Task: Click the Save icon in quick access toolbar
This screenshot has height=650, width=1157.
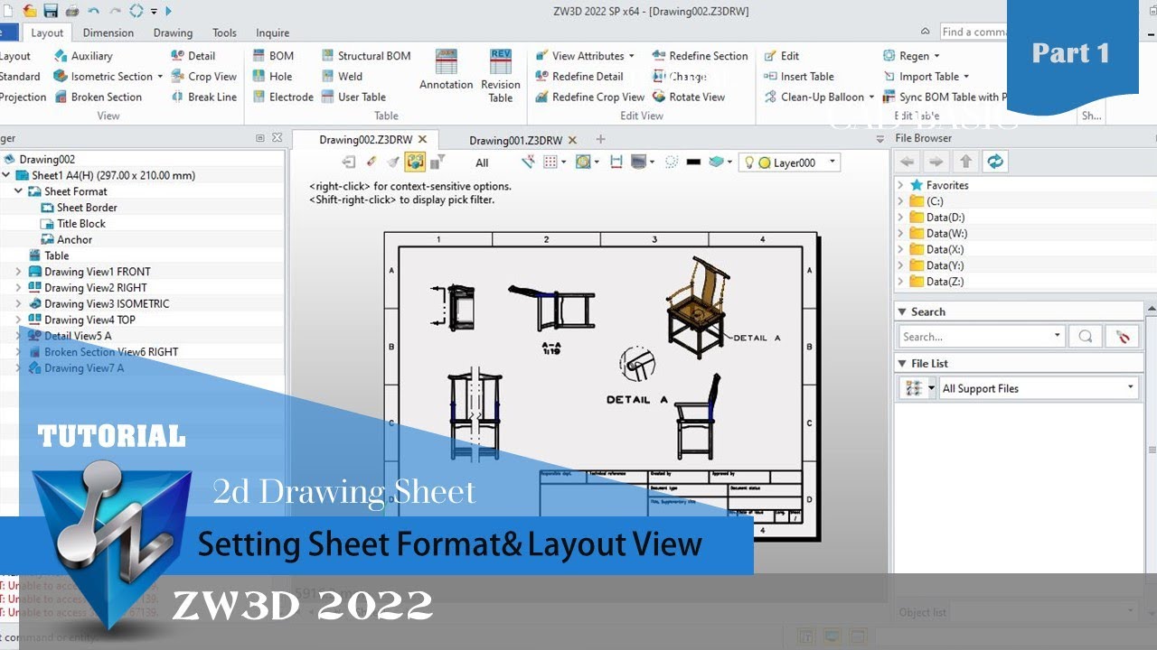Action: point(51,11)
